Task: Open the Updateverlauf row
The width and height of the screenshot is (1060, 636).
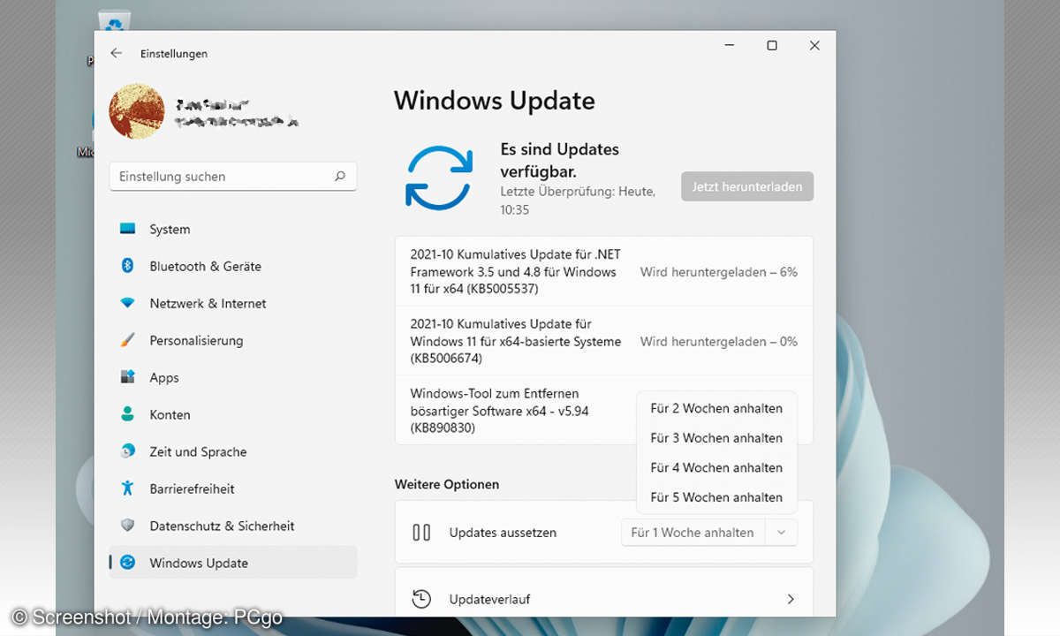Action: coord(603,594)
